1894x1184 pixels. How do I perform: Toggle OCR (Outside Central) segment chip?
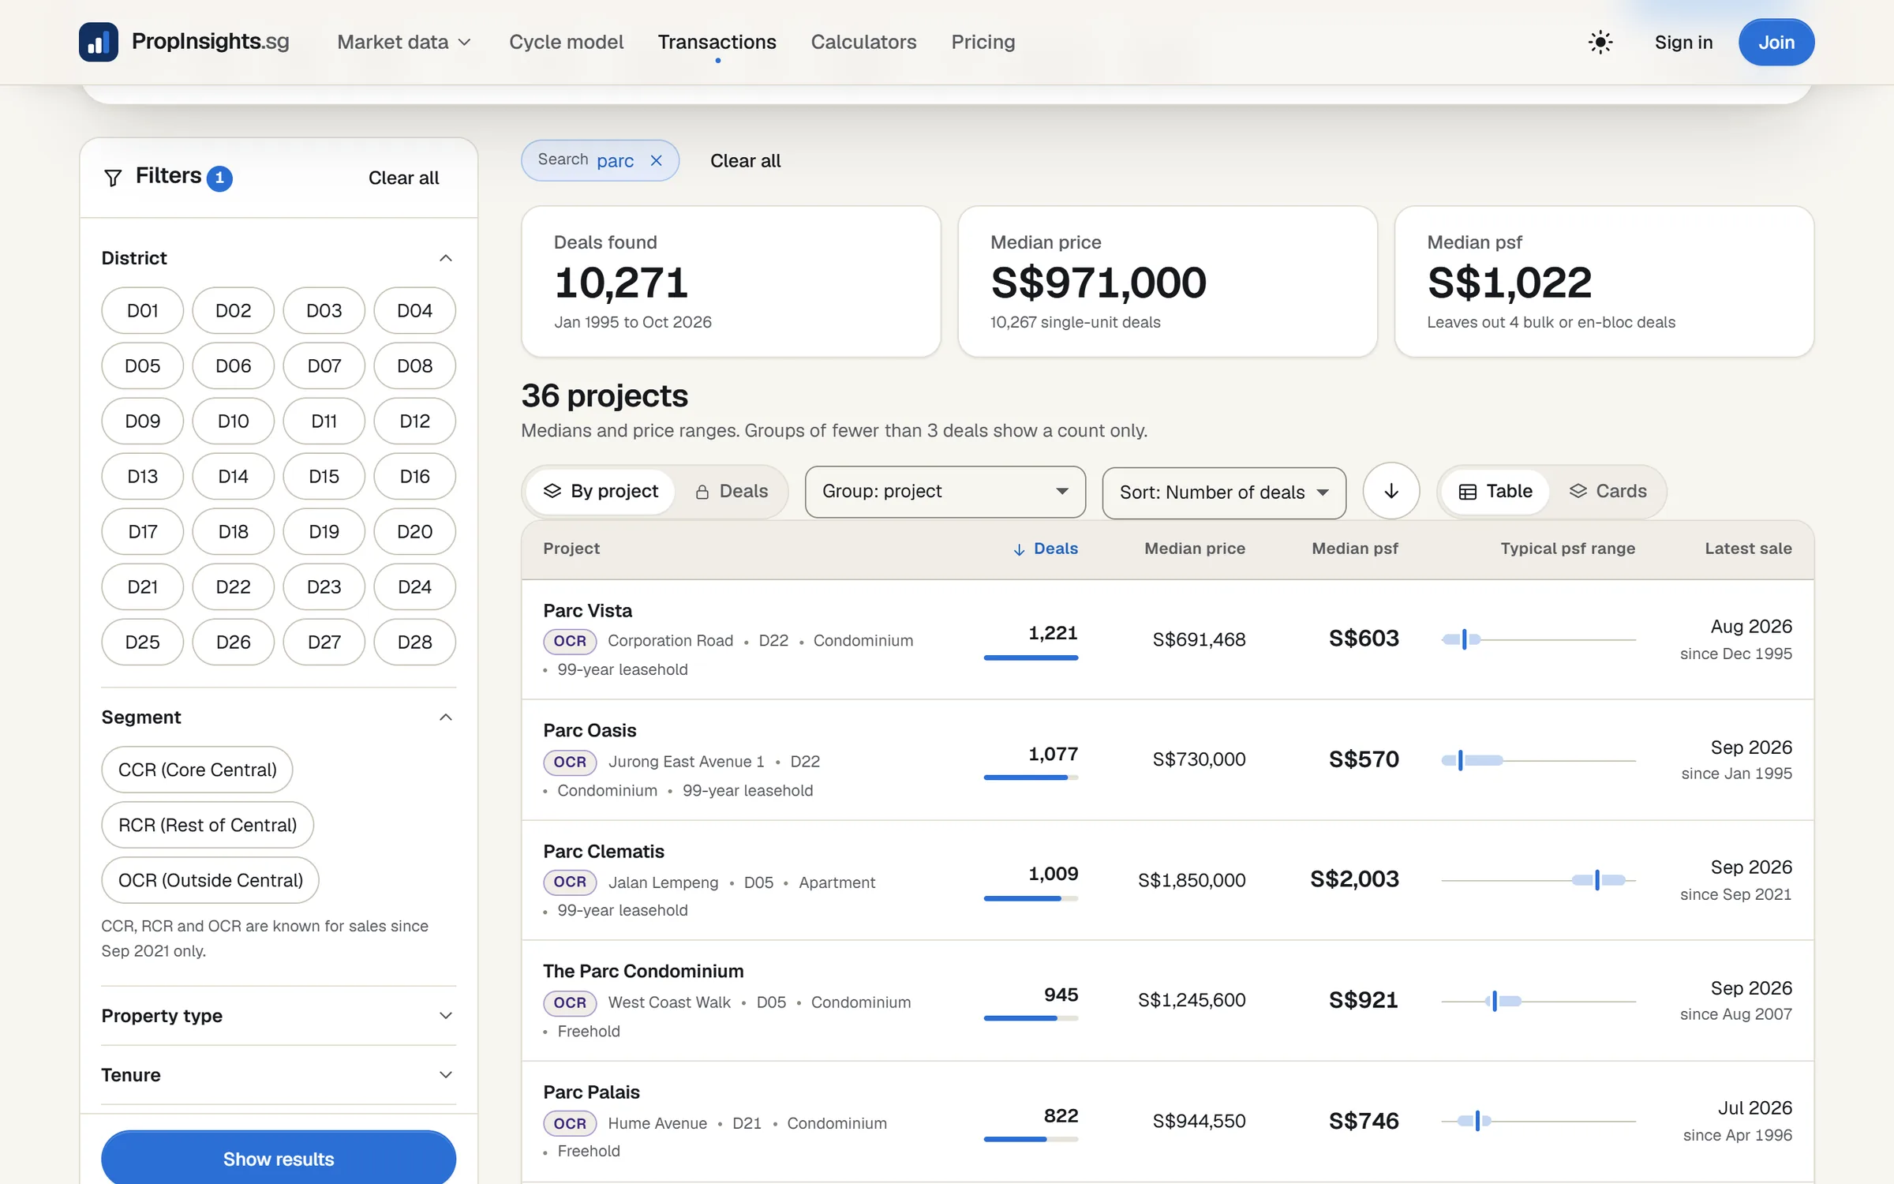[210, 880]
